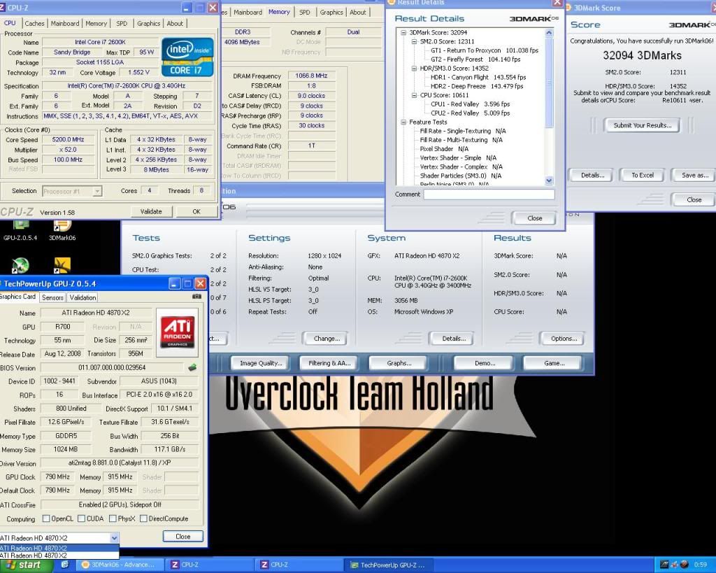Collapse the 3DMark Score tree node
This screenshot has width=716, height=573.
tap(403, 32)
